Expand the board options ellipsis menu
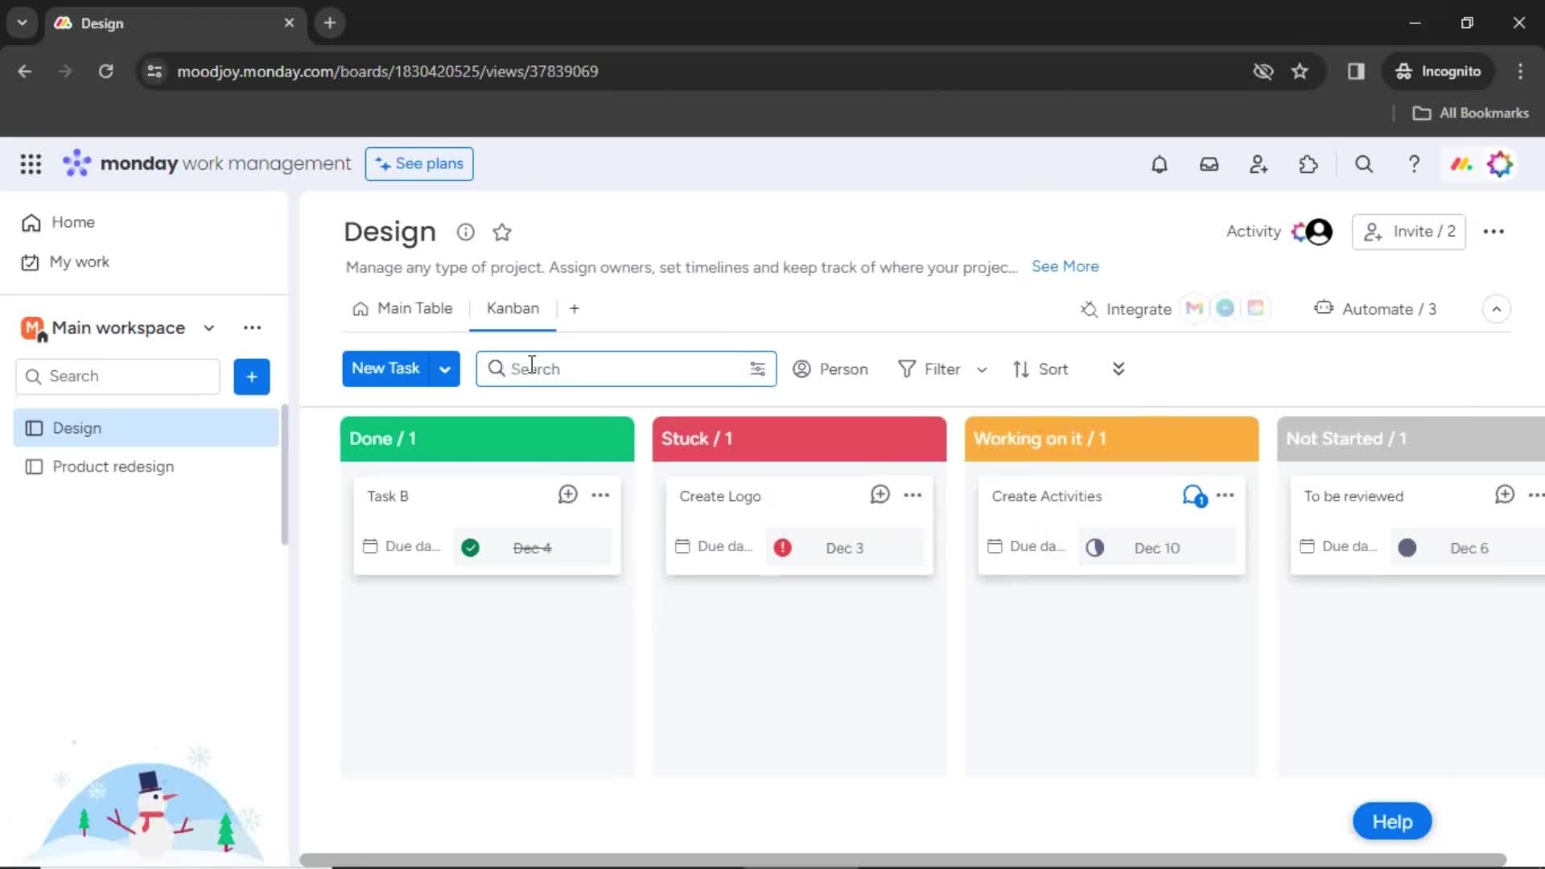 [x=1493, y=231]
